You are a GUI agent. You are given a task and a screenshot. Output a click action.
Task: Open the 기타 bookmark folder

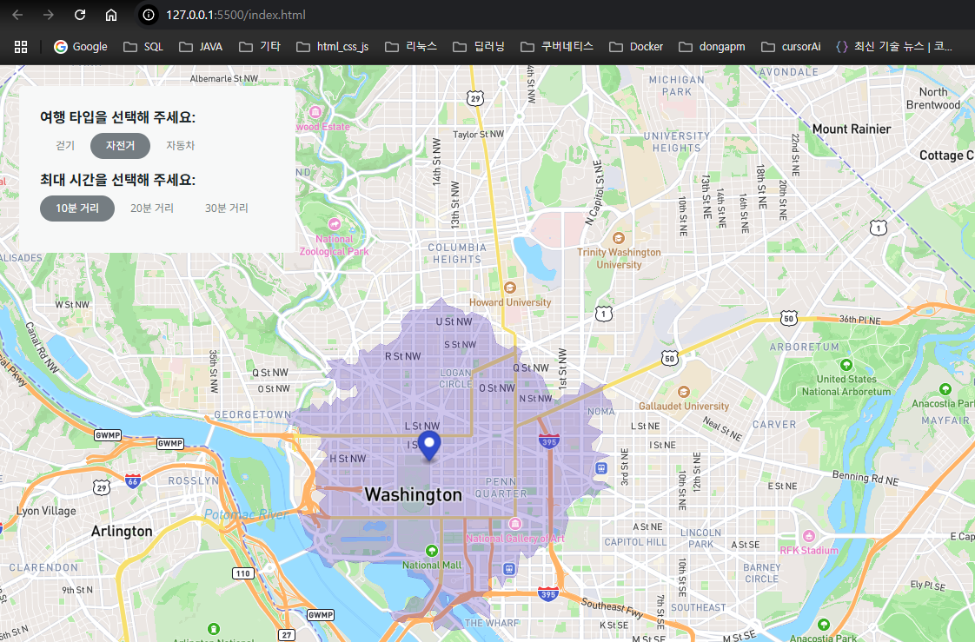click(260, 47)
